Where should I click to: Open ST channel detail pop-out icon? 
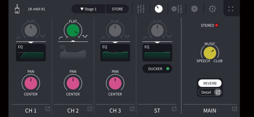tap(174, 109)
